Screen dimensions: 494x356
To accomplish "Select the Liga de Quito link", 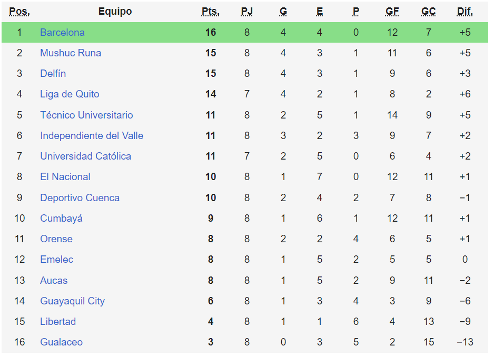I will pyautogui.click(x=70, y=94).
